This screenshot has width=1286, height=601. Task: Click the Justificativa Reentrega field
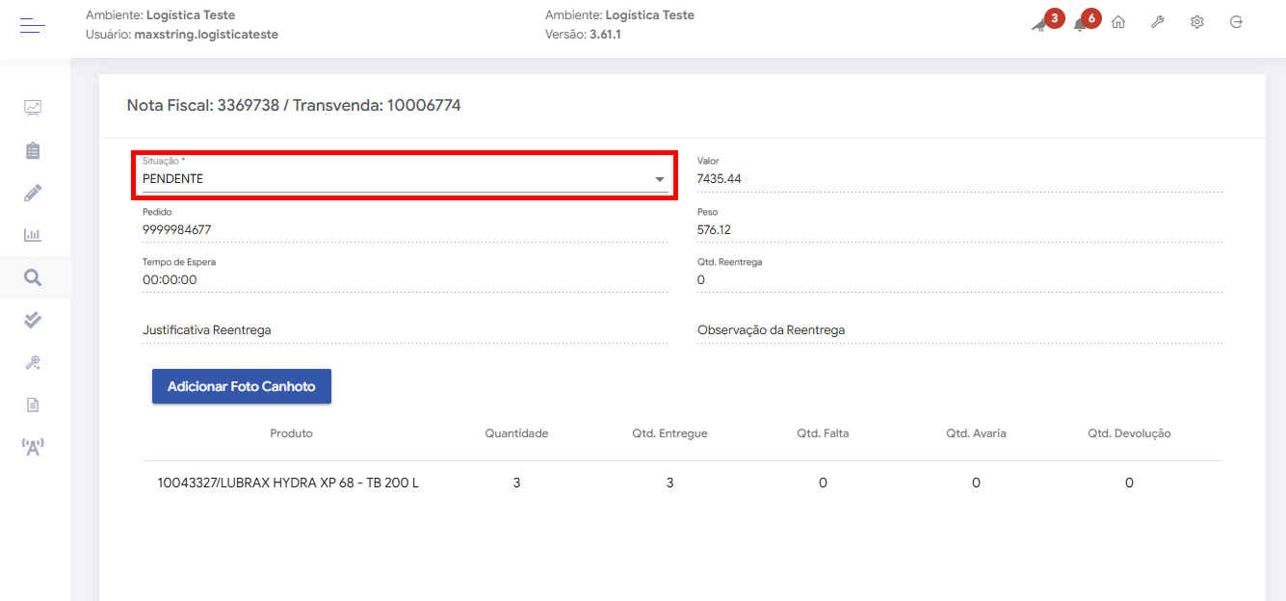(405, 330)
